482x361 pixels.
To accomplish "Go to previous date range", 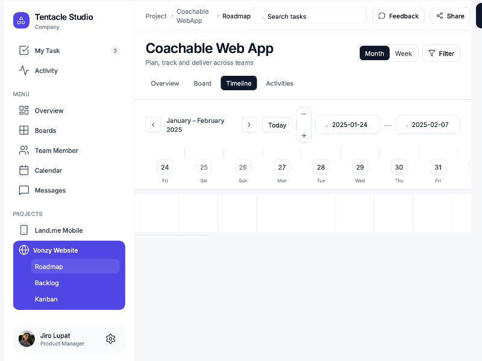I will (153, 125).
